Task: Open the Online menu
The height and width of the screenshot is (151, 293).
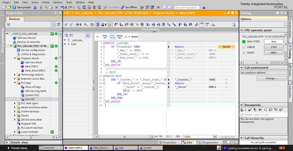Action: (x=46, y=2)
